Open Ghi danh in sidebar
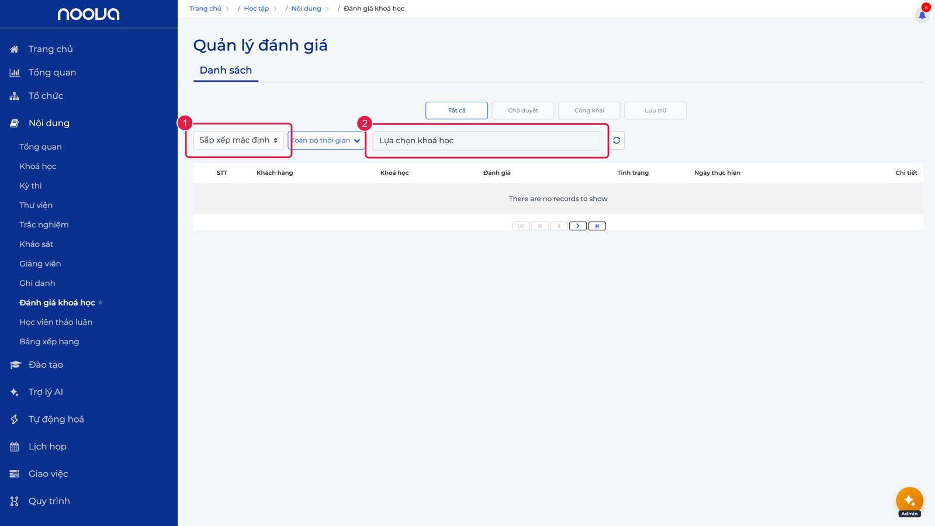This screenshot has width=935, height=526. 37,283
